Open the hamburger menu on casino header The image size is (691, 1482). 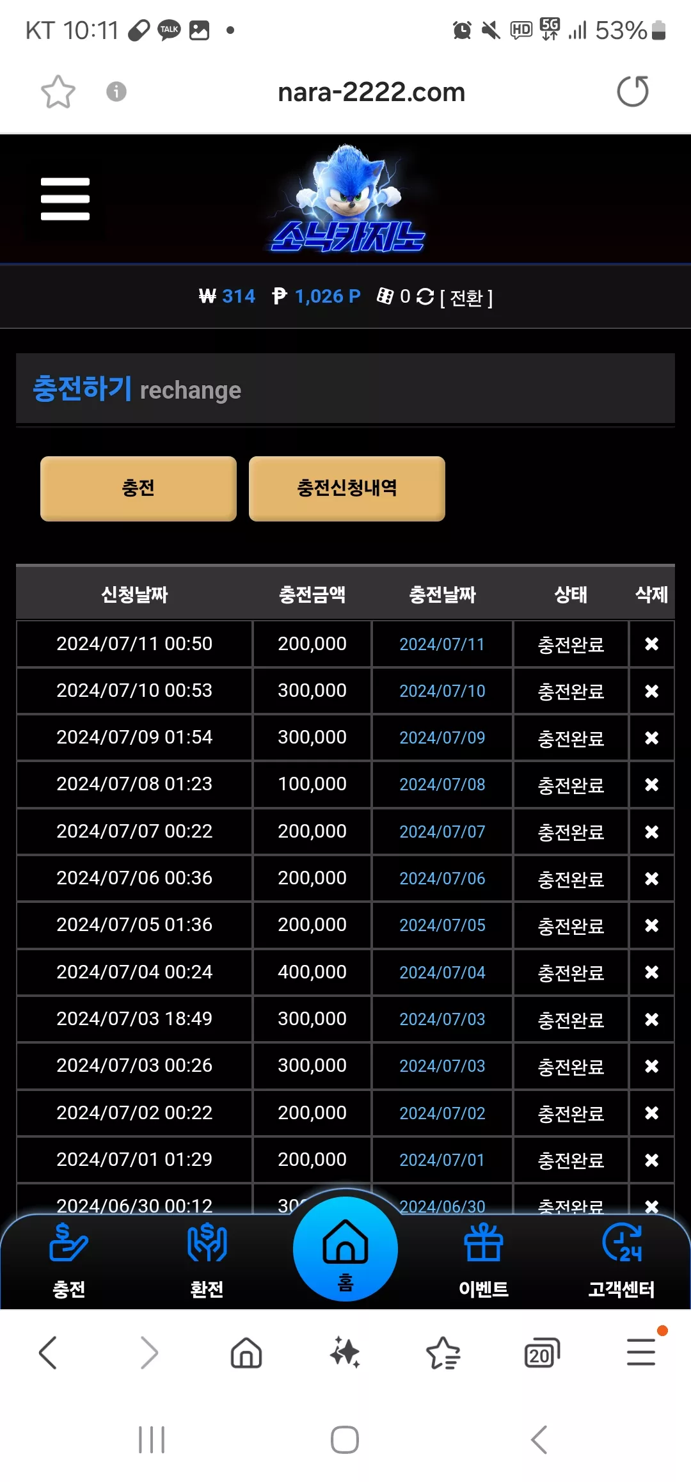[65, 199]
